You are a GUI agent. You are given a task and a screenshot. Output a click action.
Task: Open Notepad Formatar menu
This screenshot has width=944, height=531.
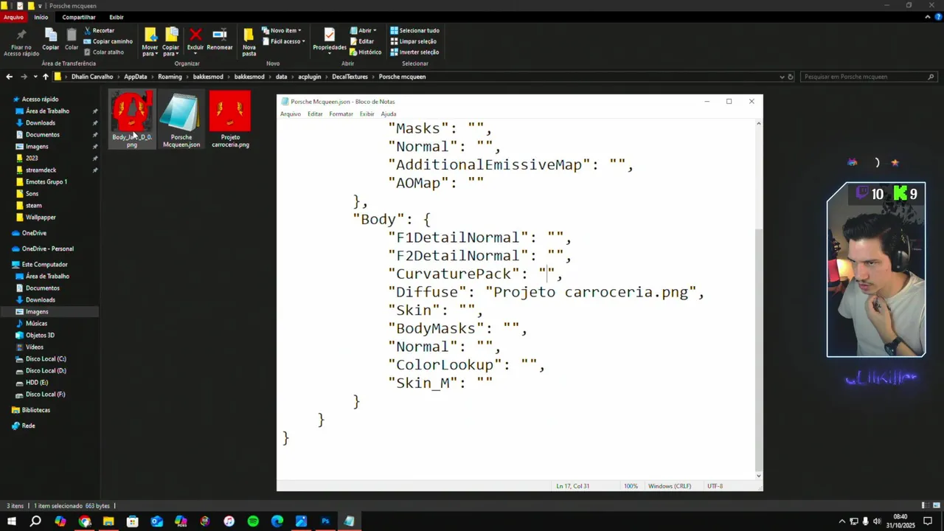tap(341, 114)
